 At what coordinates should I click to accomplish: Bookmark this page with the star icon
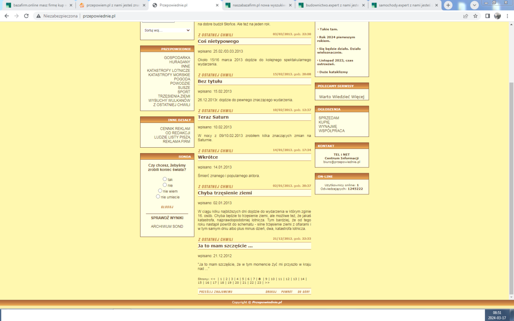pyautogui.click(x=475, y=16)
